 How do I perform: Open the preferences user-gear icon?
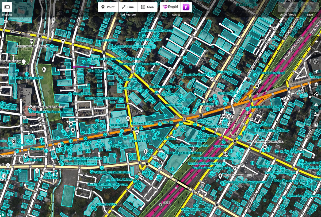tap(316, 114)
